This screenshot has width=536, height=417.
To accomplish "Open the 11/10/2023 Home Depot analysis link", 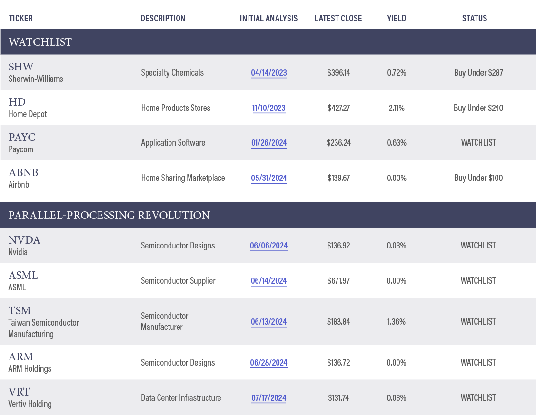I will [x=268, y=108].
